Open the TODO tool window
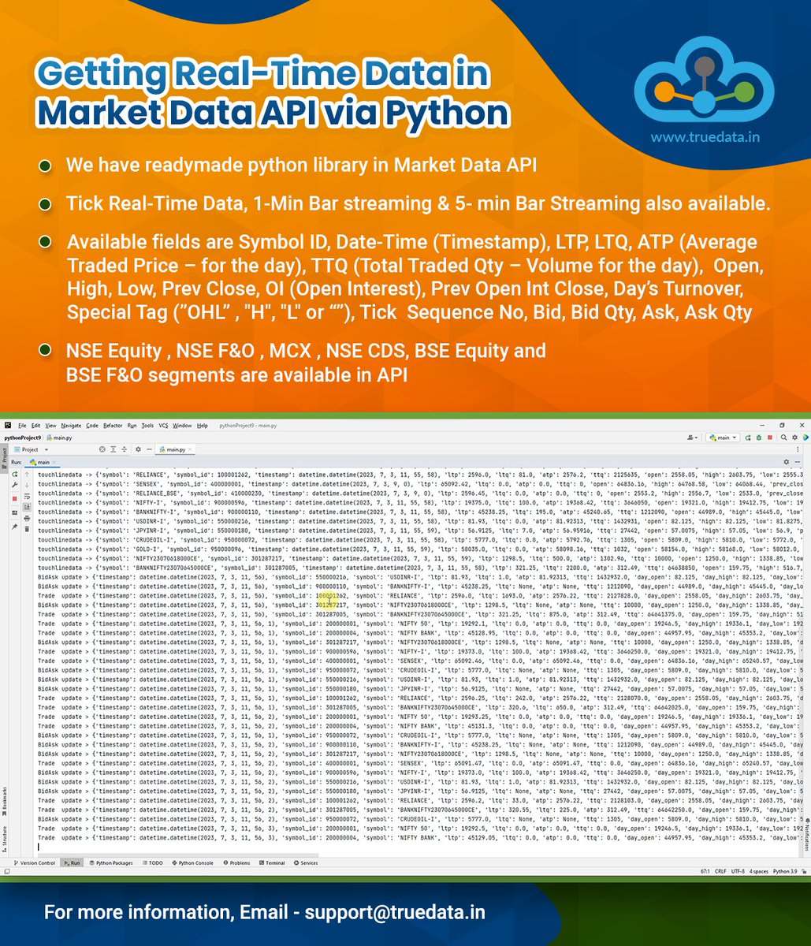This screenshot has height=946, width=811. click(152, 863)
